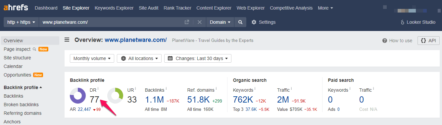Open Site Audit
442x125 pixels.
[149, 8]
